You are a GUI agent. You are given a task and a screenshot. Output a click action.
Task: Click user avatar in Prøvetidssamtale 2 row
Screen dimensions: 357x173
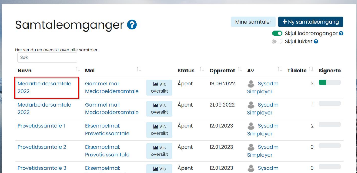point(251,147)
